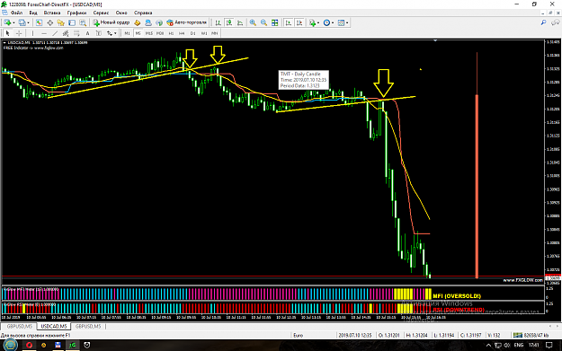The width and height of the screenshot is (562, 351).
Task: Click the volume speaker tray icon
Action: click(507, 346)
